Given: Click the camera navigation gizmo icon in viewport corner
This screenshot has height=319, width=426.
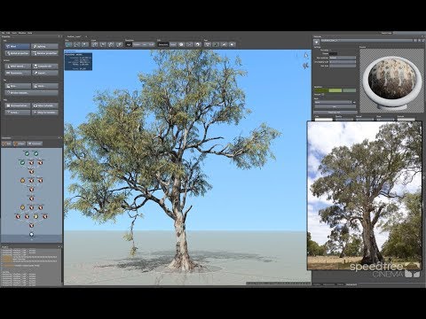Looking at the screenshot, I should pyautogui.click(x=306, y=66).
